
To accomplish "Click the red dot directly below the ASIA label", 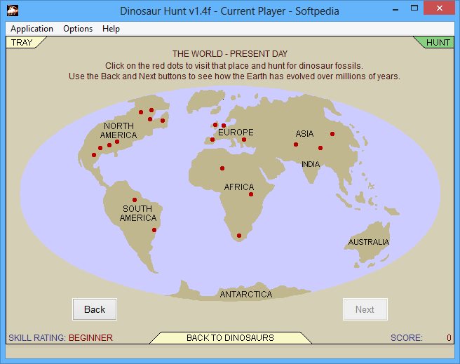I will [x=296, y=144].
